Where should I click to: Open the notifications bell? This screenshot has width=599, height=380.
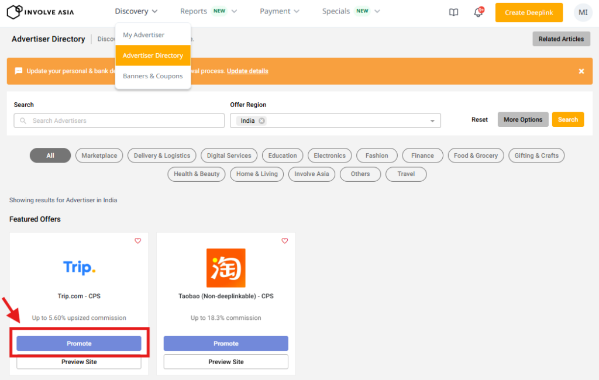[478, 12]
